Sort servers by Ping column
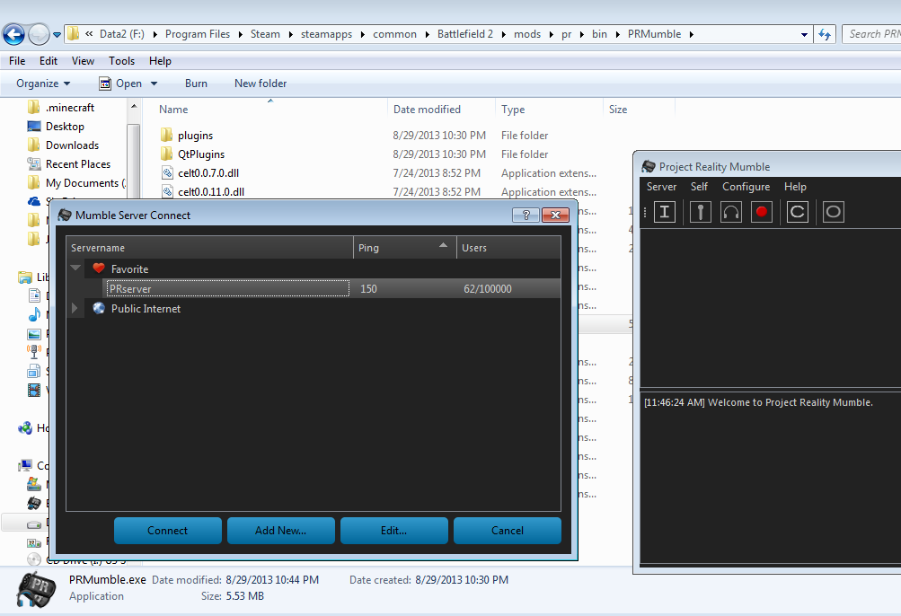Screen dimensions: 901x616 pos(404,248)
